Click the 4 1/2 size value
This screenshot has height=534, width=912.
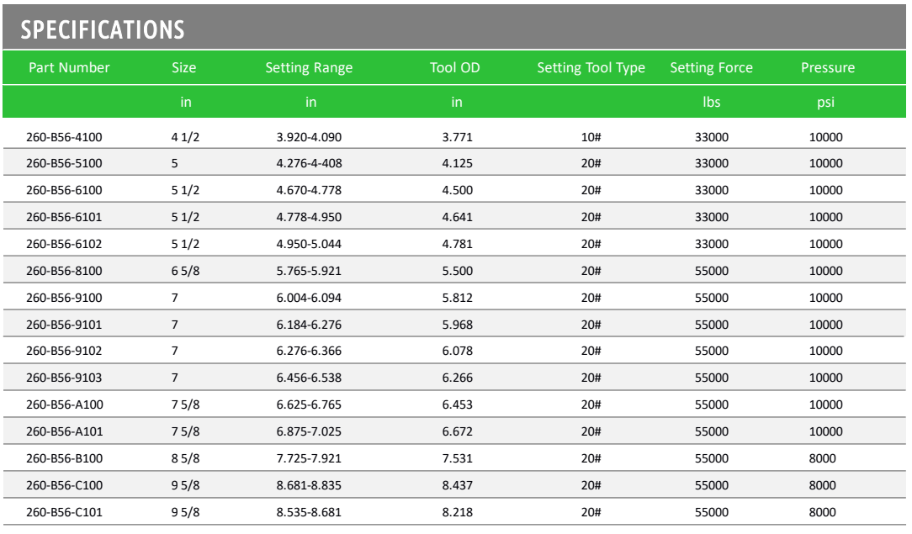[x=186, y=137]
